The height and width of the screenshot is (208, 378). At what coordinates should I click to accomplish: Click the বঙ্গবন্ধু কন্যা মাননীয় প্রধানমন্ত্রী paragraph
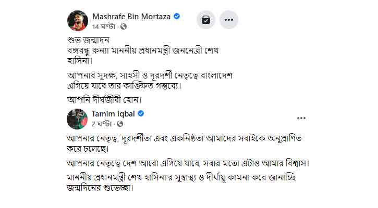(x=143, y=56)
